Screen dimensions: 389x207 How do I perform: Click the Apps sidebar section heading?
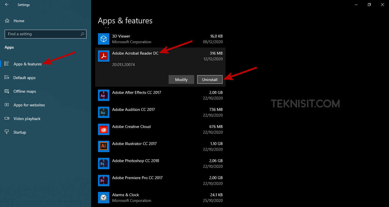[9, 47]
